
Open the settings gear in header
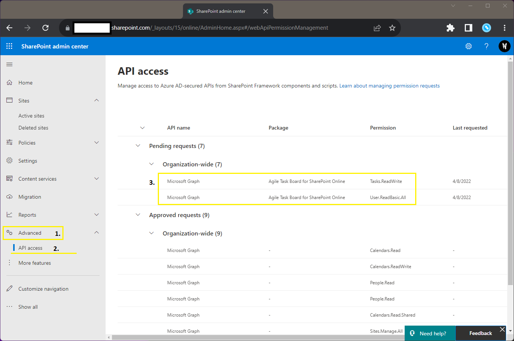[469, 46]
